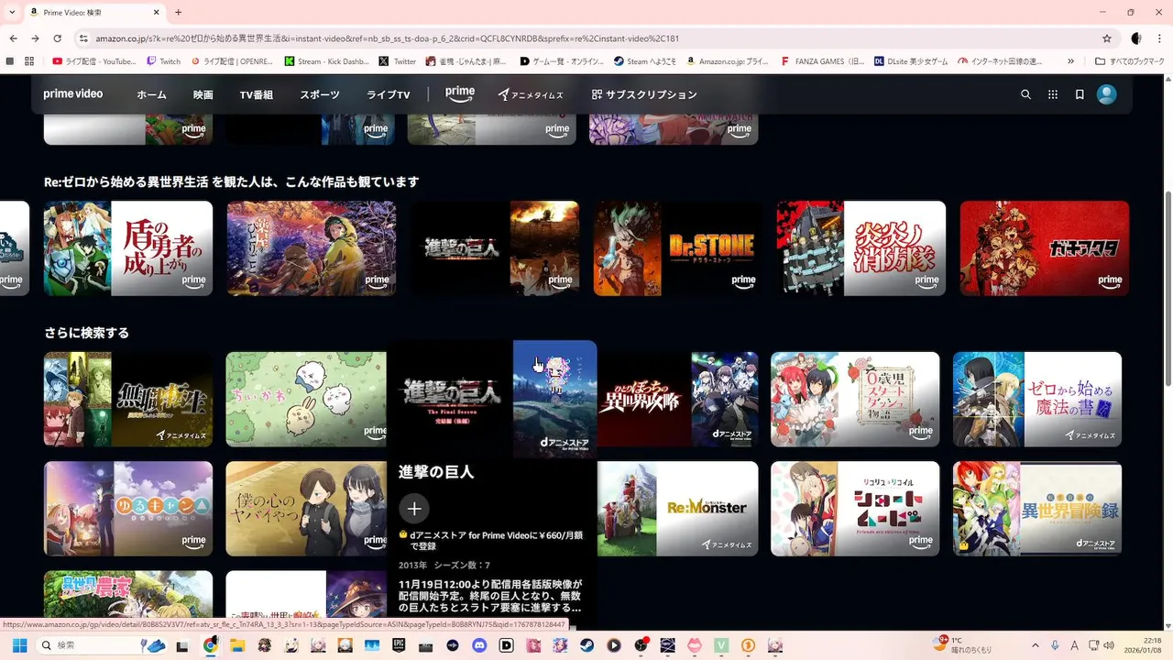Image resolution: width=1173 pixels, height=660 pixels.
Task: Open the ちいかわ thumbnail
Action: tap(306, 399)
